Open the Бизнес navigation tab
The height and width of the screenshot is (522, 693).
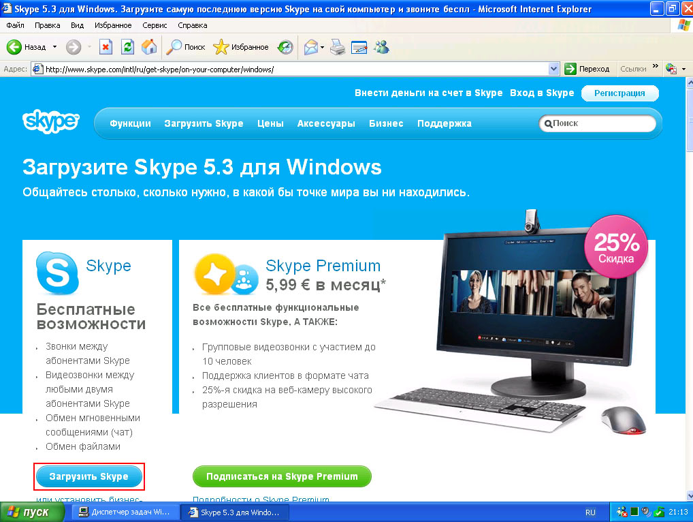[x=386, y=123]
